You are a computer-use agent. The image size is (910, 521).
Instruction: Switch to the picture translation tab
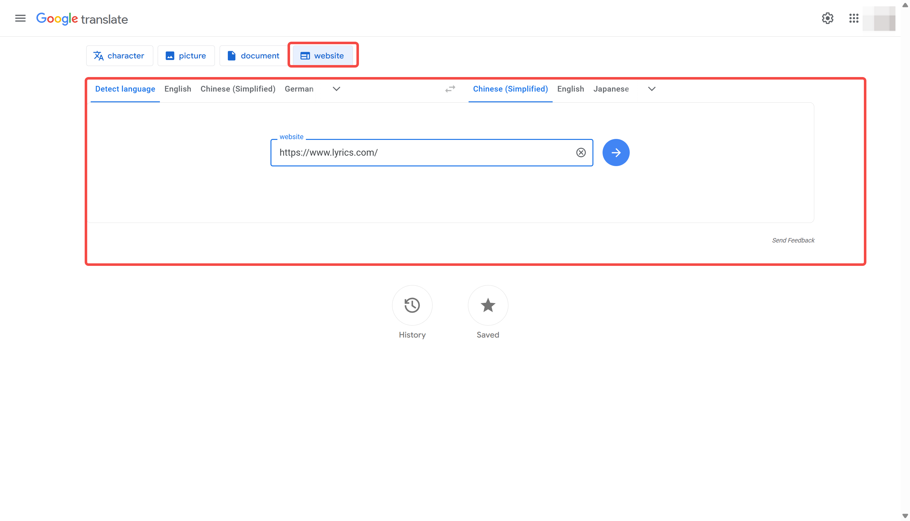186,56
